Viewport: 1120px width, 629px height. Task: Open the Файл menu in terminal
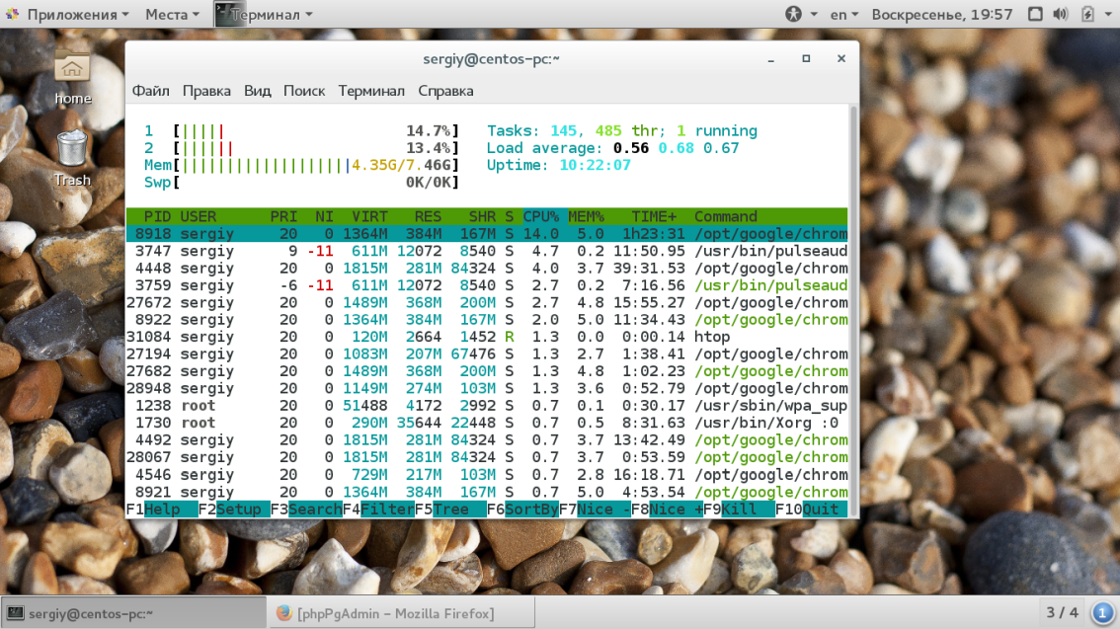click(151, 91)
